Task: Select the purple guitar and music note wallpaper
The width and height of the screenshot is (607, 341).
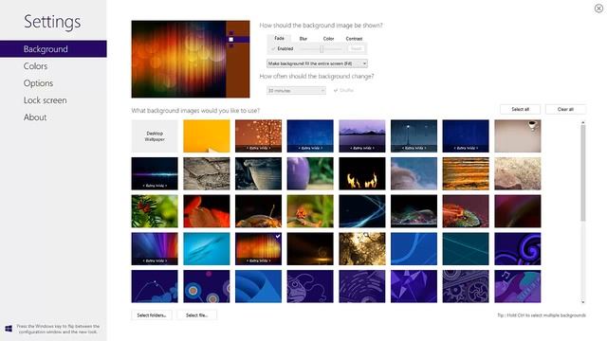Action: 518,286
